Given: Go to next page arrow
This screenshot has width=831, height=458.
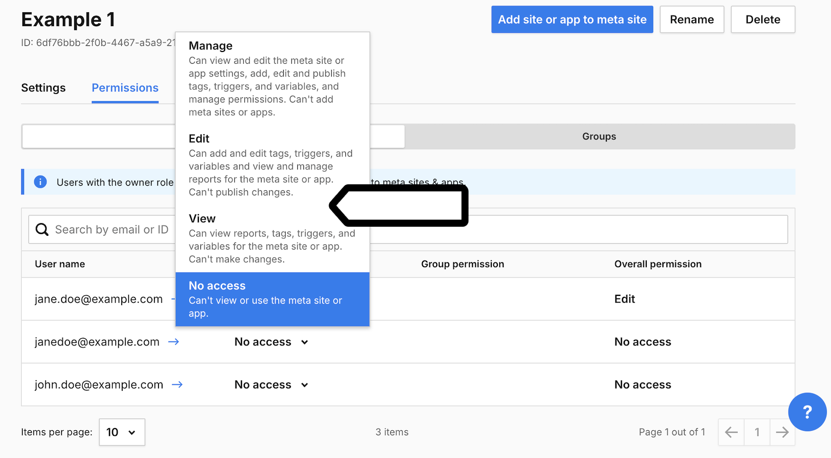Looking at the screenshot, I should (x=782, y=432).
